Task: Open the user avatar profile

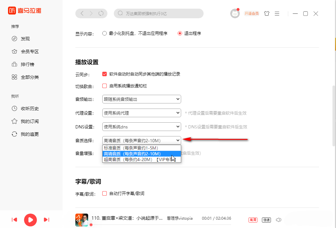Action: tap(235, 14)
